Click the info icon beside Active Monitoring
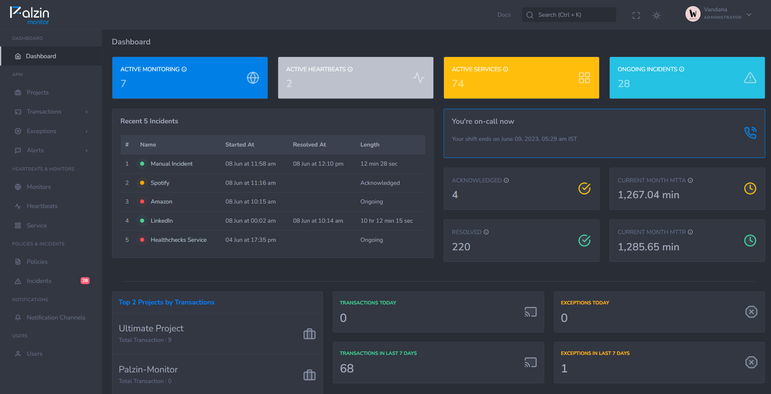Viewport: 771px width, 394px height. click(184, 69)
